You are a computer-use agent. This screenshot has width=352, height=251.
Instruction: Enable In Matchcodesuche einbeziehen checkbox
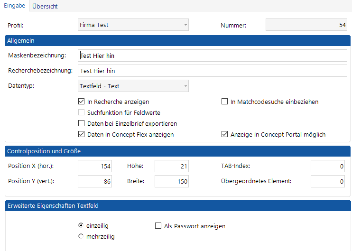pos(225,102)
